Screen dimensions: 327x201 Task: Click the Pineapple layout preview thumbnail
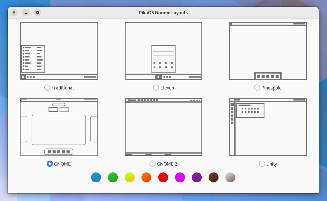(x=268, y=51)
